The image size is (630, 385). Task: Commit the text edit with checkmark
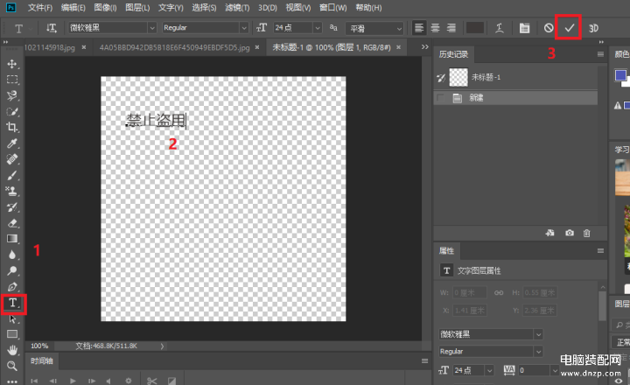pos(569,28)
